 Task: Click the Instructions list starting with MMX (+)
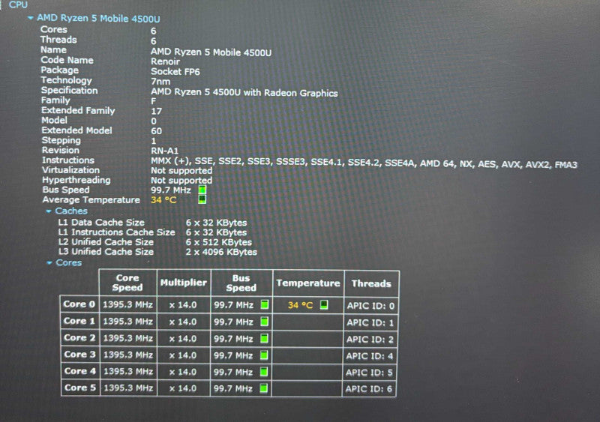point(364,163)
